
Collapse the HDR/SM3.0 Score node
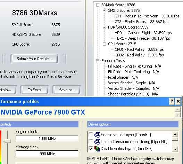(x=104, y=28)
